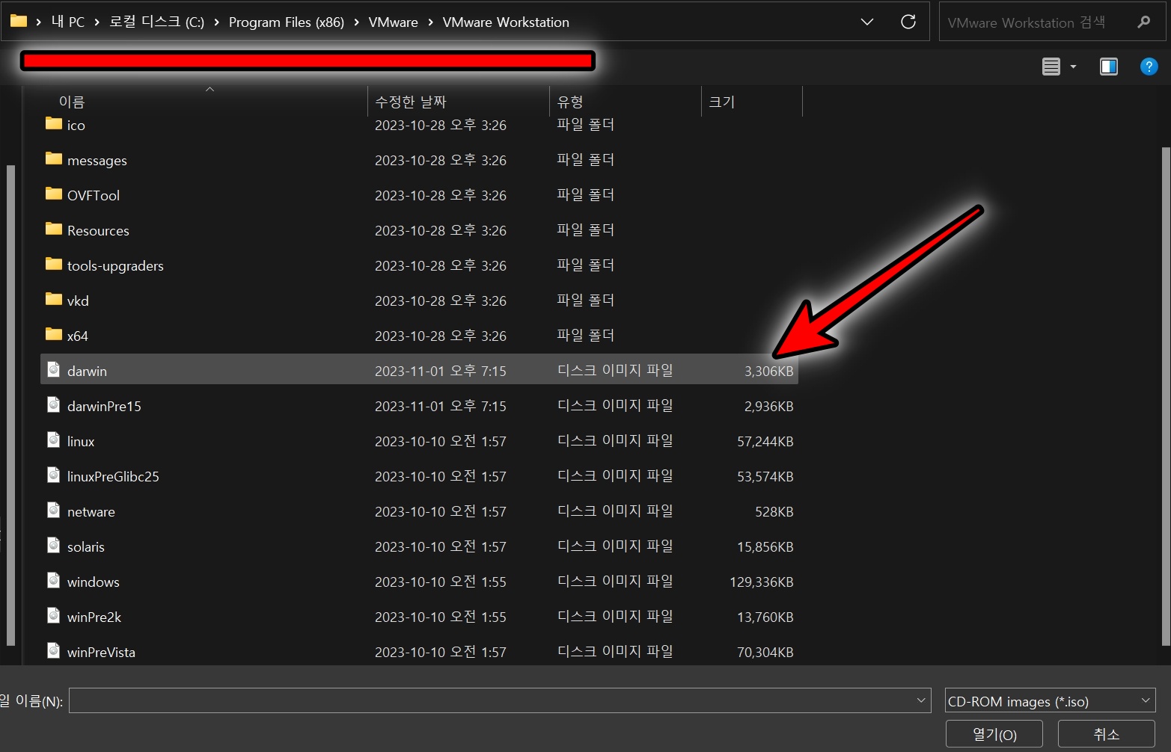Click the messages folder icon

pyautogui.click(x=54, y=158)
